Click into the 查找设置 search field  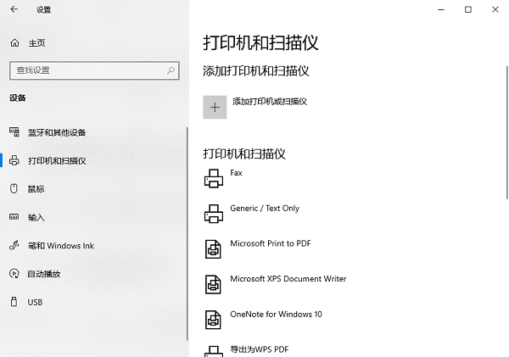(x=85, y=70)
